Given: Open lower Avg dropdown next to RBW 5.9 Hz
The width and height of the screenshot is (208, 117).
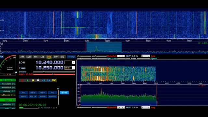Looking at the screenshot, I should (x=146, y=107).
